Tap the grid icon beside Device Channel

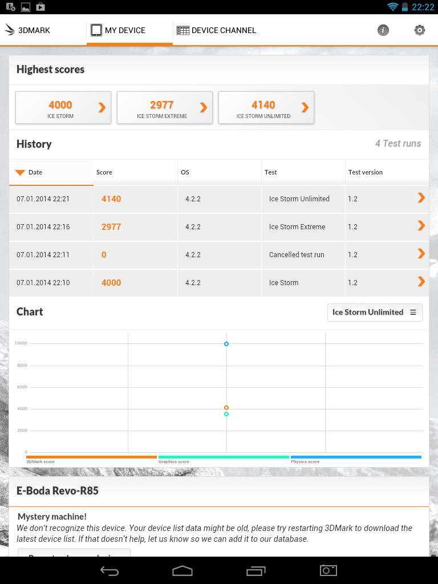pos(183,30)
